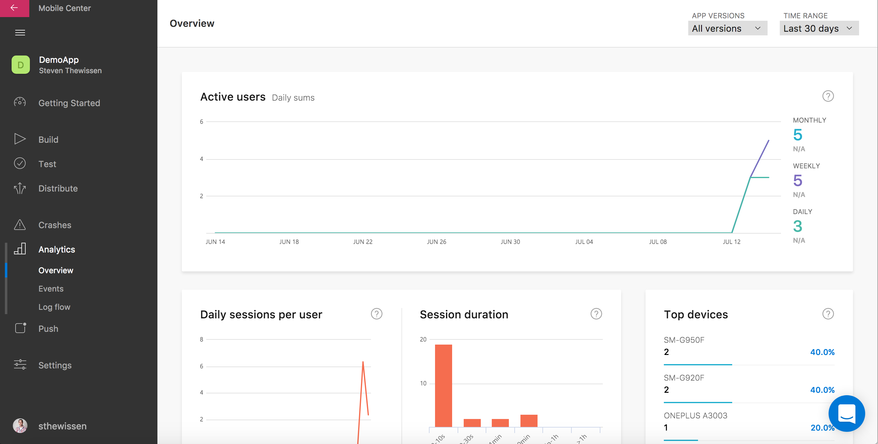Open the Log flow page
878x444 pixels.
[x=54, y=307]
